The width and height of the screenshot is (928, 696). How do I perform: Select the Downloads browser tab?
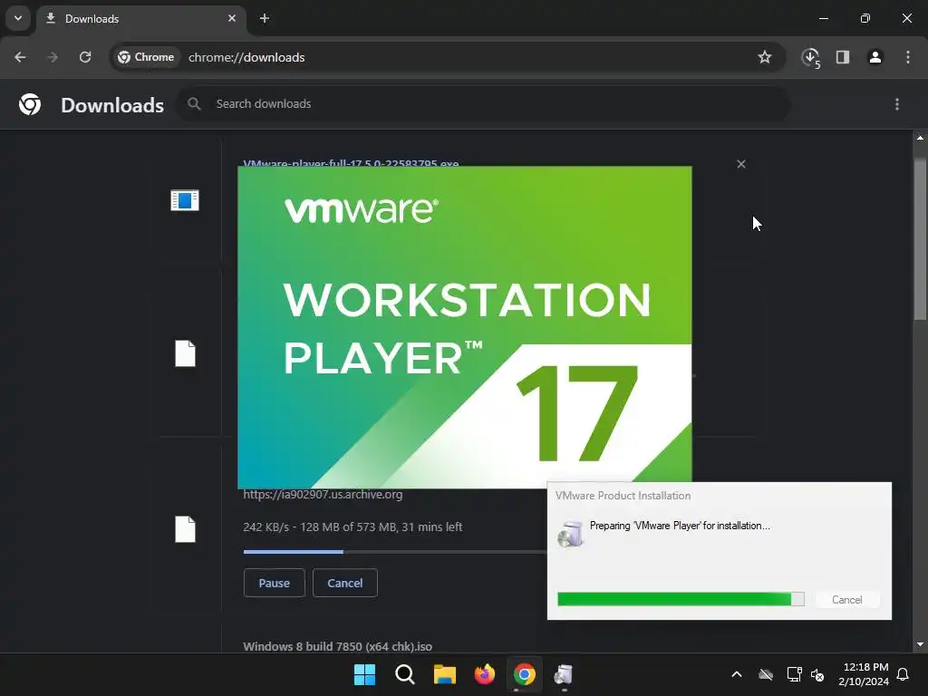coord(139,19)
